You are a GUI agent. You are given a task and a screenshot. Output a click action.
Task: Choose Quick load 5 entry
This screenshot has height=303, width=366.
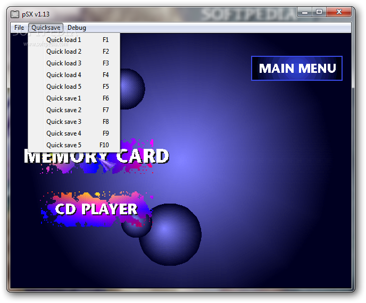(74, 87)
